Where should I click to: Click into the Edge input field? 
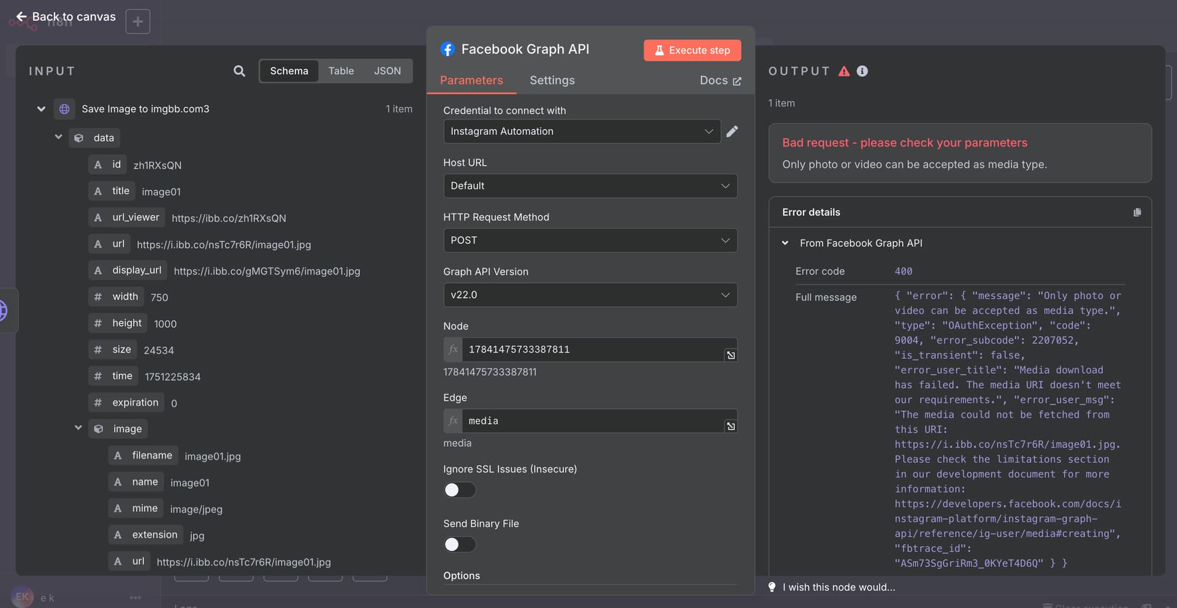tap(593, 421)
